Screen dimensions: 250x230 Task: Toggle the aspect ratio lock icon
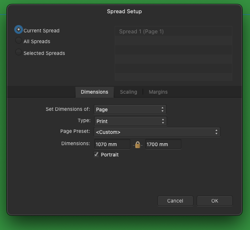click(138, 145)
